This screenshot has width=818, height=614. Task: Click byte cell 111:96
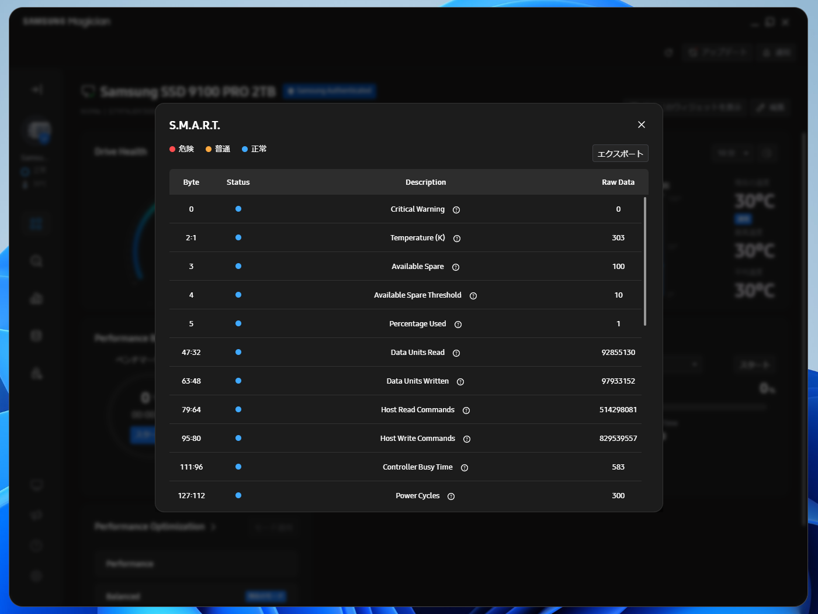point(191,467)
